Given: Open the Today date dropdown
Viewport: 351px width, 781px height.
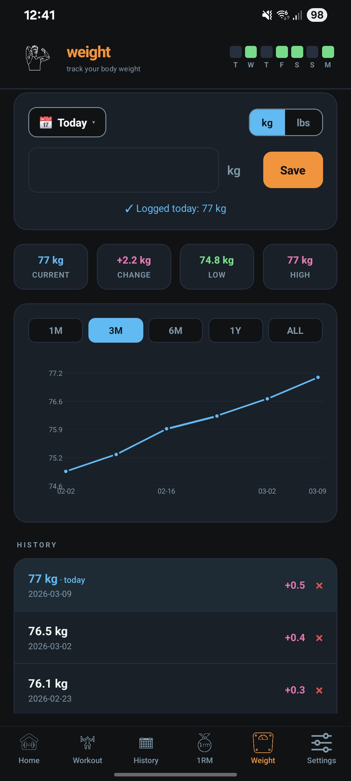Looking at the screenshot, I should coord(67,122).
